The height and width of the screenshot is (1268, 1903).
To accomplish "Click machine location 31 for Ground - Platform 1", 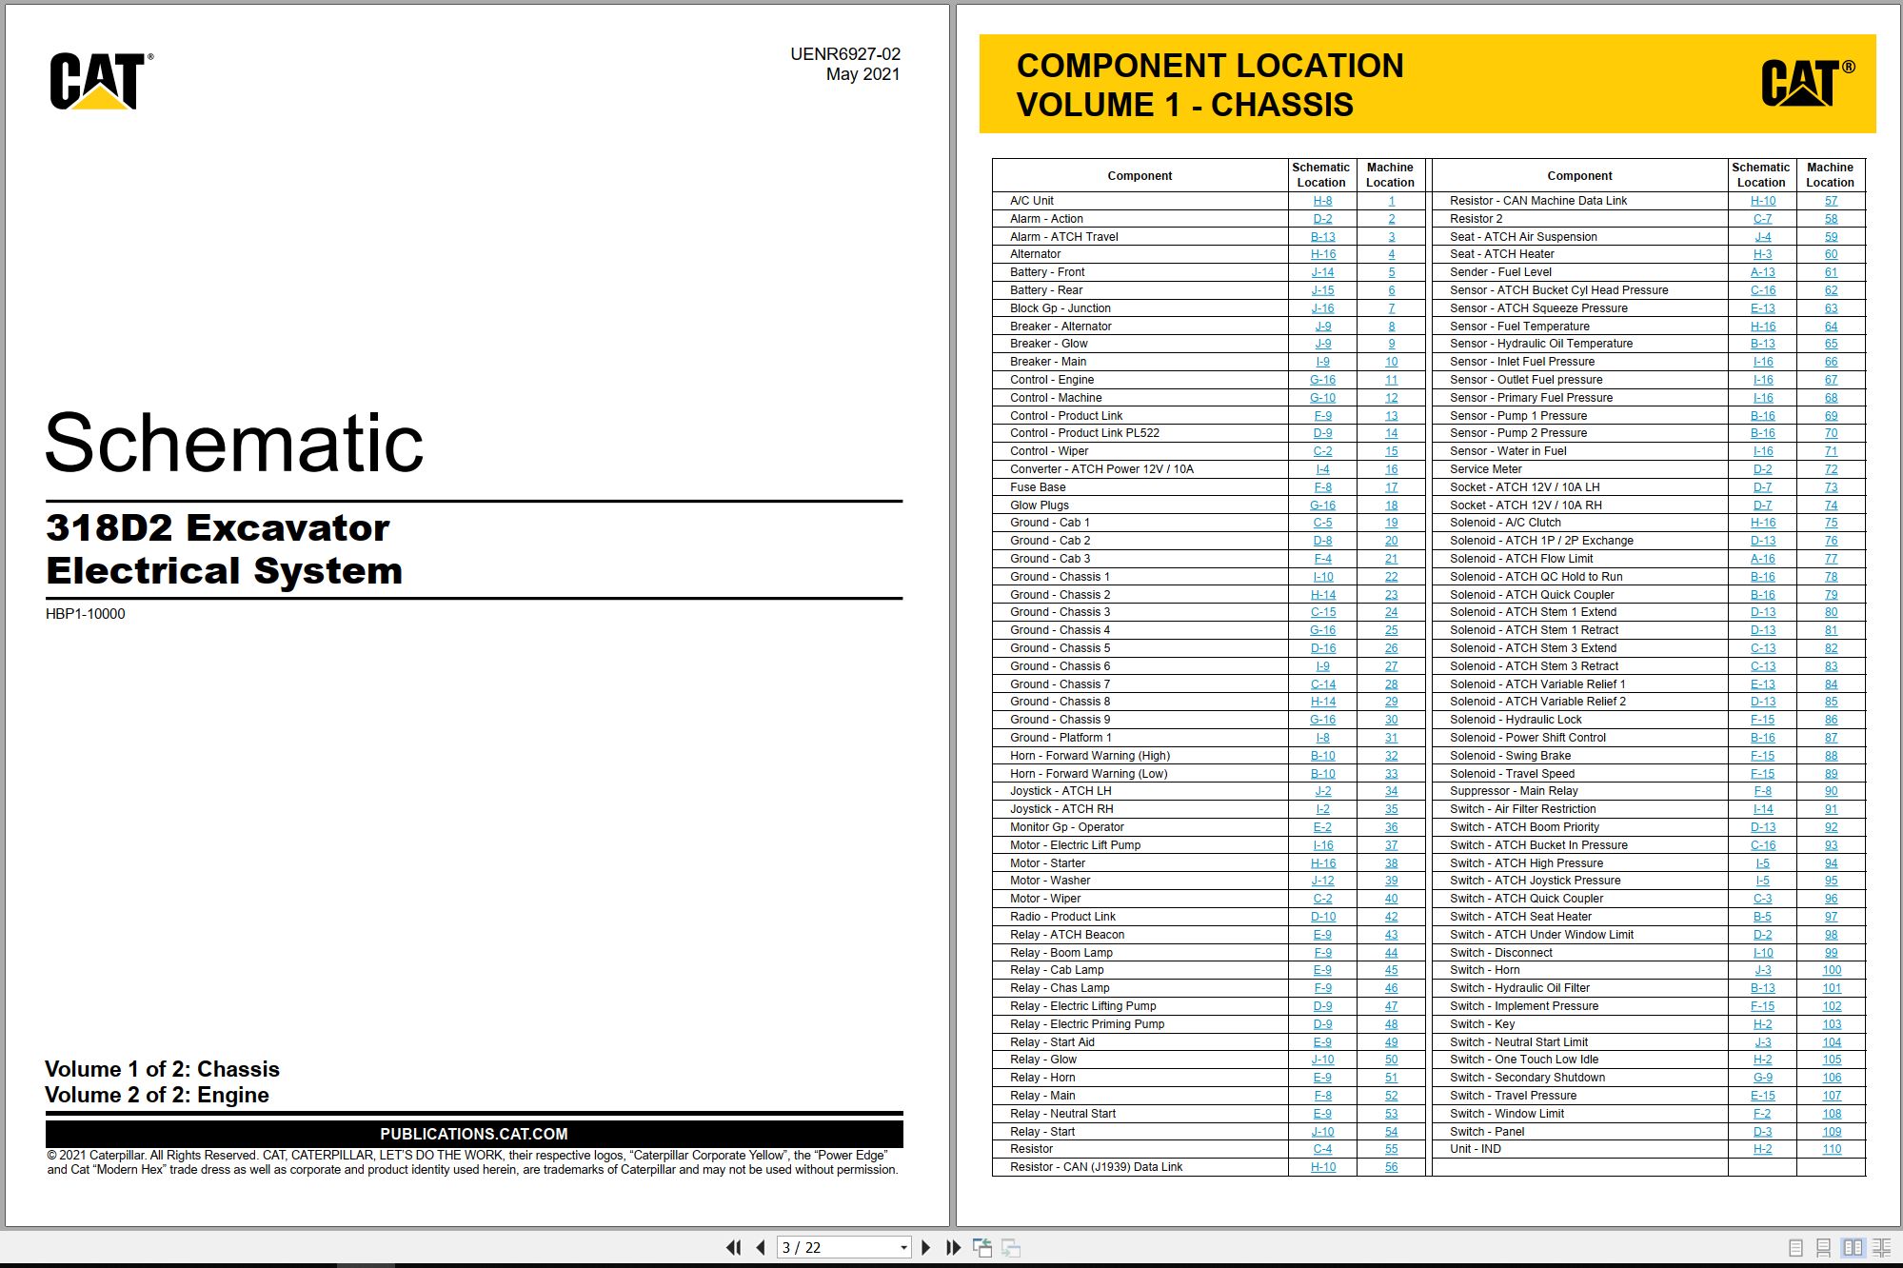I will click(x=1391, y=738).
